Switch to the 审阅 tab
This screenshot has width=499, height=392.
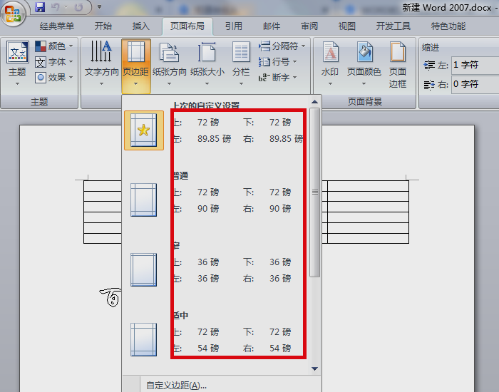point(309,26)
